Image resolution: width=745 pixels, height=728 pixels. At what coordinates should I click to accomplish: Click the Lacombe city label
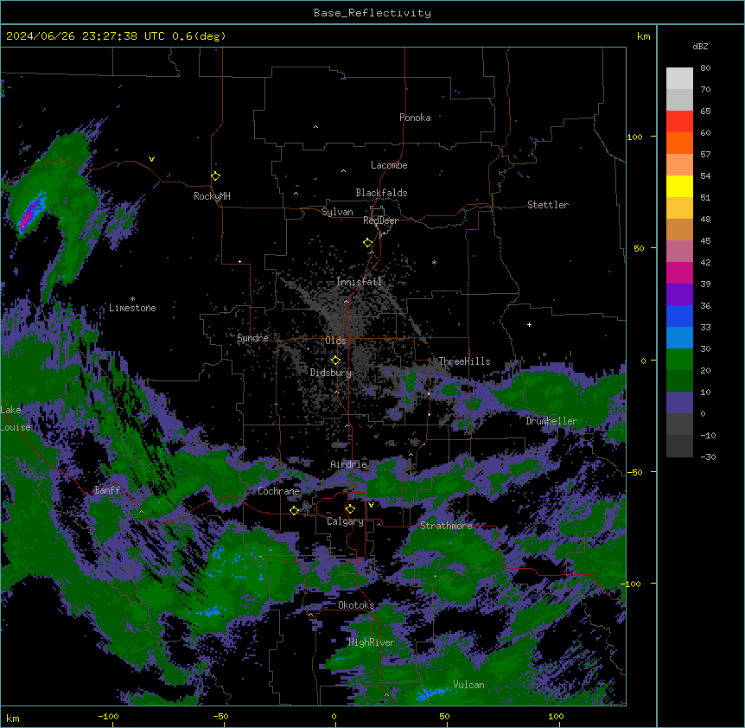(x=389, y=165)
